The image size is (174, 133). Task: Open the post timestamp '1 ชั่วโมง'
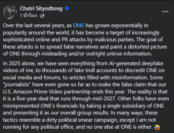point(28,16)
